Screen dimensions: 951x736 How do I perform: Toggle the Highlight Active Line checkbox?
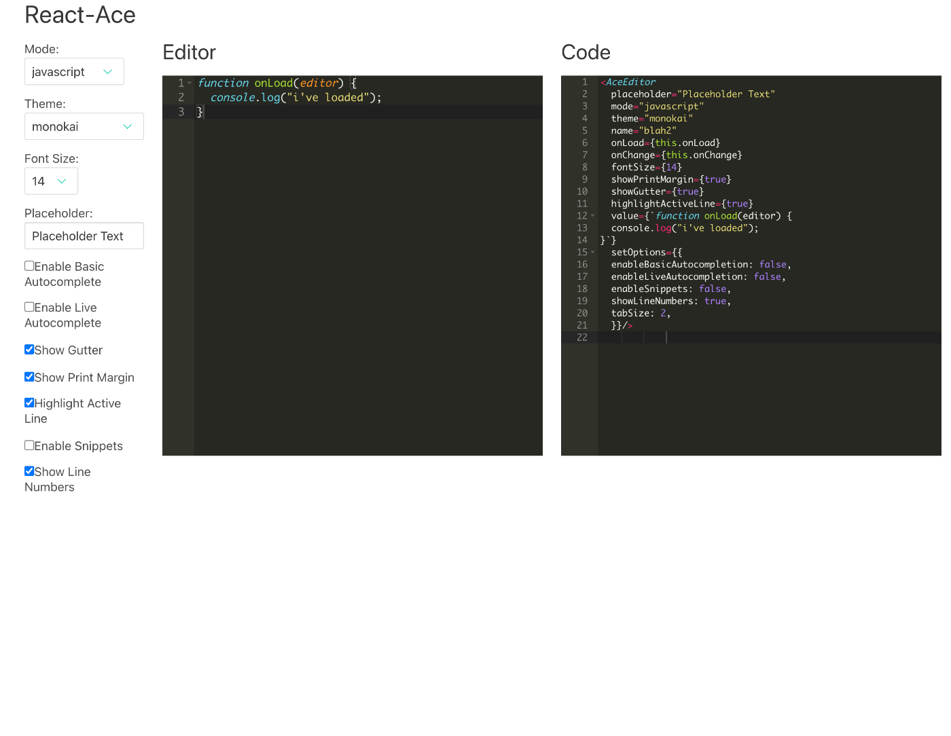[x=29, y=403]
